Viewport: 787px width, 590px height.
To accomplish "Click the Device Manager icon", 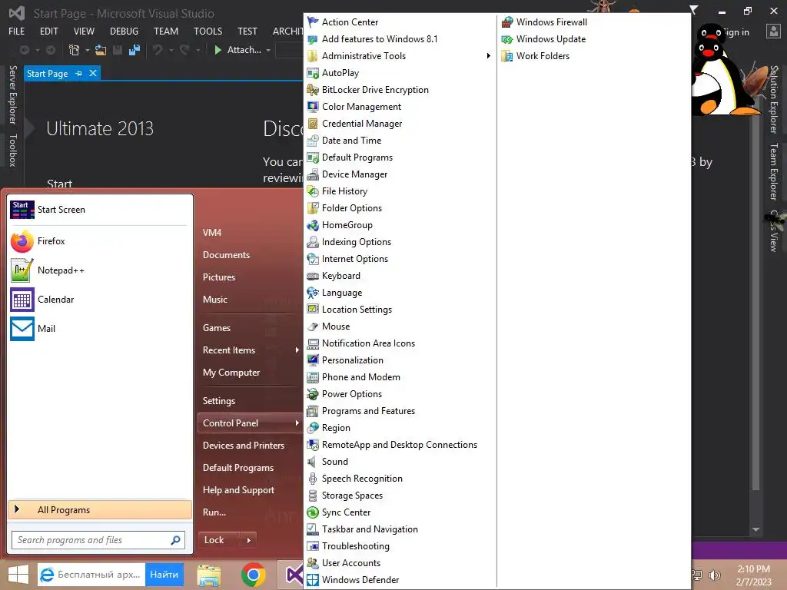I will point(313,174).
